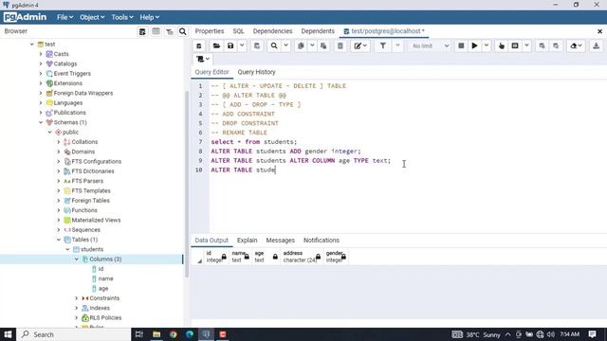Click the Filter funnel icon
This screenshot has height=341, width=607.
point(382,45)
